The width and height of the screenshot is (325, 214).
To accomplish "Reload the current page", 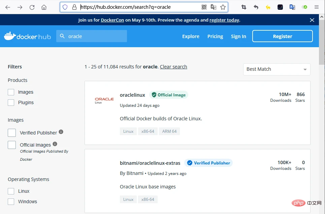I will pyautogui.click(x=32, y=7).
